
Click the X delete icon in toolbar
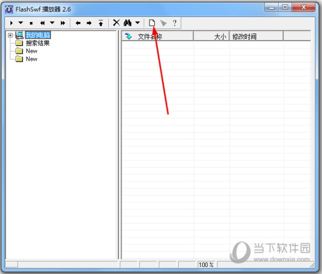point(117,22)
